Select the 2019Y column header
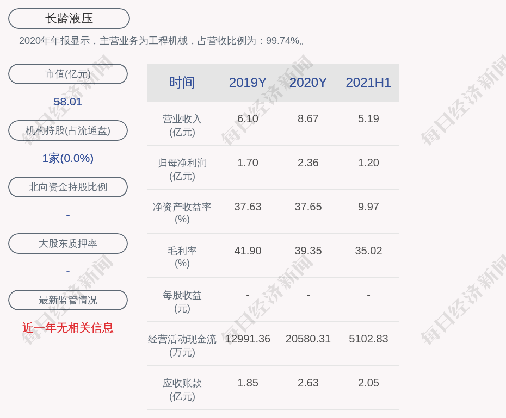The width and height of the screenshot is (506, 418). [248, 83]
